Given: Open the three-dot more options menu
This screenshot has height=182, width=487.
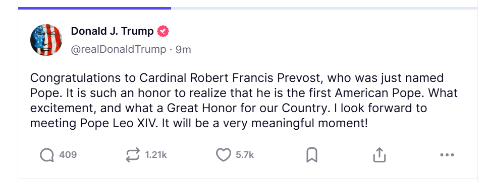Looking at the screenshot, I should pyautogui.click(x=447, y=155).
